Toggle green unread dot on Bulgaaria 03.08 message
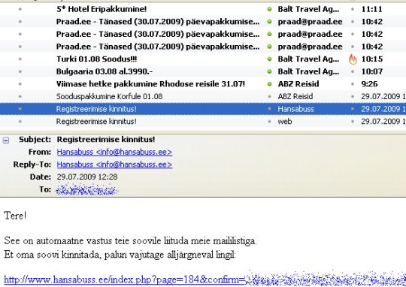Screen dimensions: 406x287 pyautogui.click(x=269, y=71)
